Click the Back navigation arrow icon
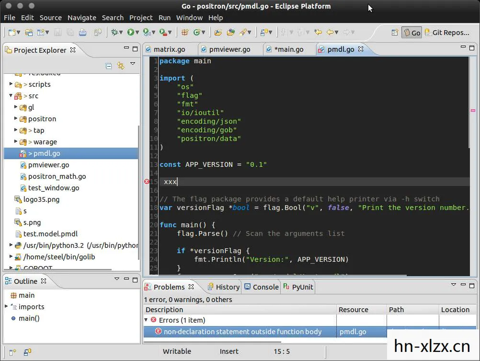 330,32
